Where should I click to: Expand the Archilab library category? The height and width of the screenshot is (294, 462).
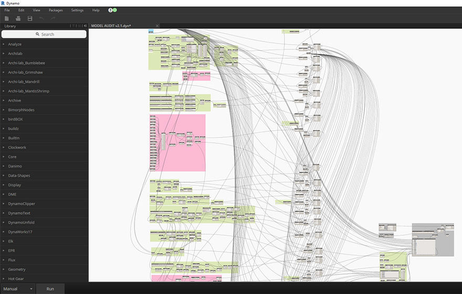click(44, 54)
